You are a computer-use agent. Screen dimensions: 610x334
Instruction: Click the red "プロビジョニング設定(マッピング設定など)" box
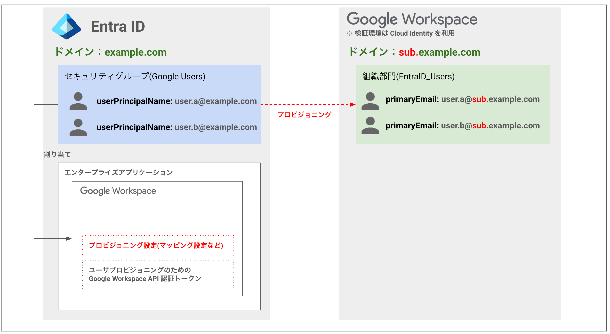coord(158,246)
